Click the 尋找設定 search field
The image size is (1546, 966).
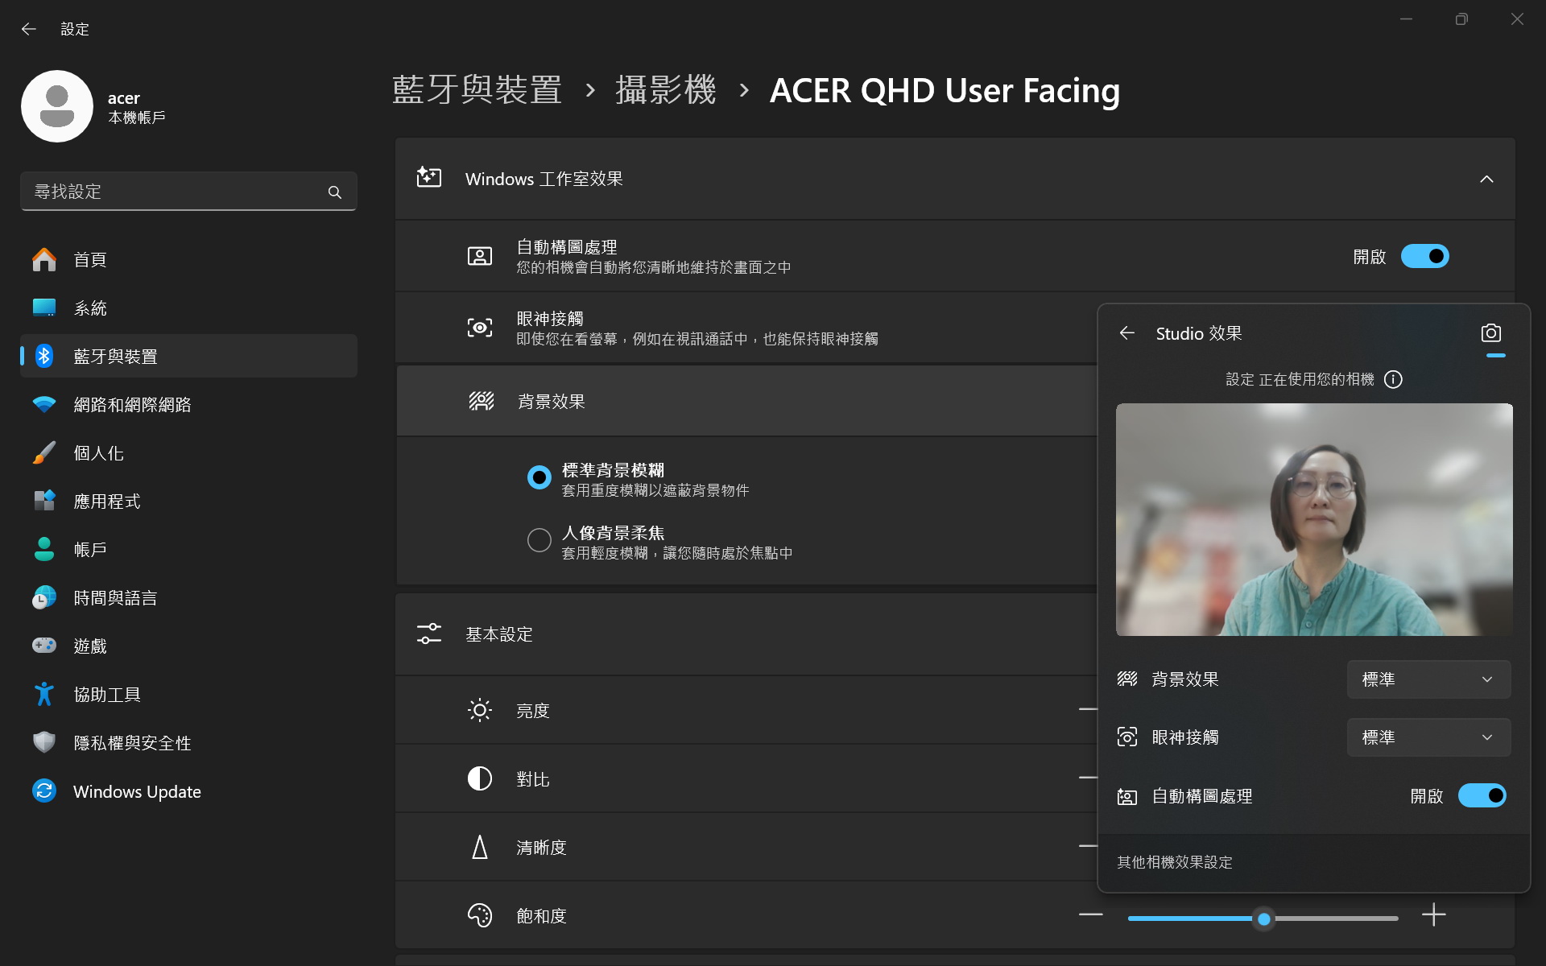(x=188, y=192)
